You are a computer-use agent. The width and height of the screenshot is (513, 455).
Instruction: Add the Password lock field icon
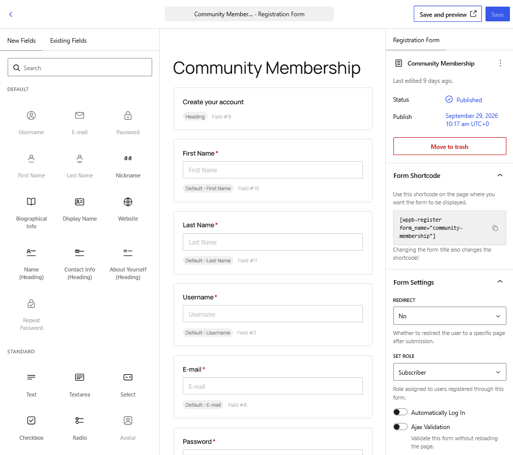[128, 115]
